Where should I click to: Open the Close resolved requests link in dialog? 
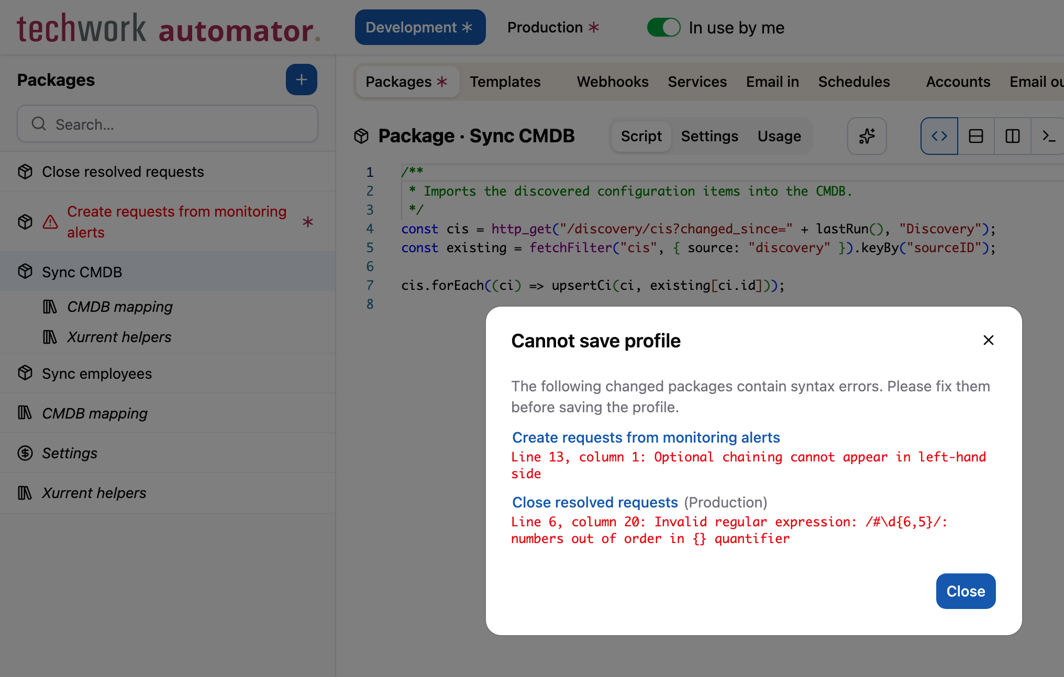595,502
